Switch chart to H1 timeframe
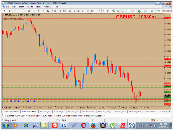Image resolution: width=173 pixels, height=130 pixels. click(74, 11)
